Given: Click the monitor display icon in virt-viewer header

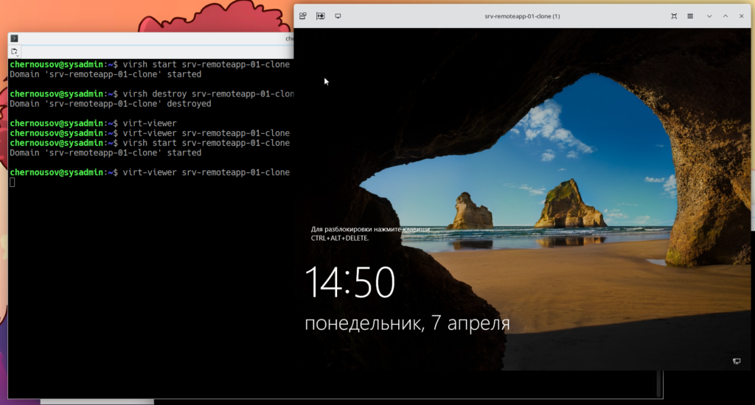Looking at the screenshot, I should coord(338,15).
